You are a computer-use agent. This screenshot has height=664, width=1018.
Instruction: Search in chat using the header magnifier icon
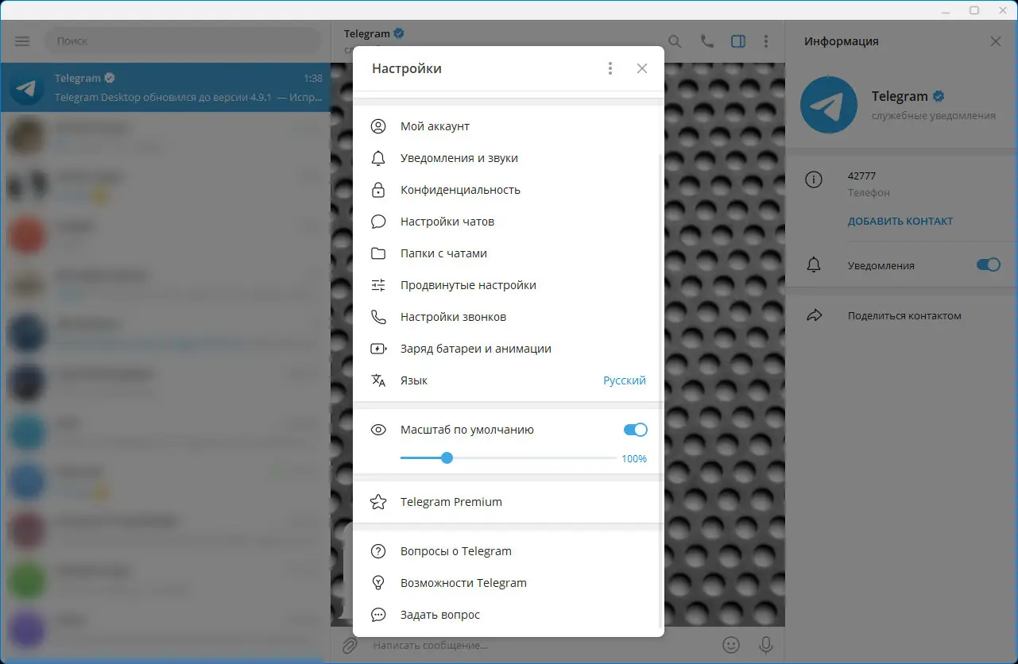point(675,41)
